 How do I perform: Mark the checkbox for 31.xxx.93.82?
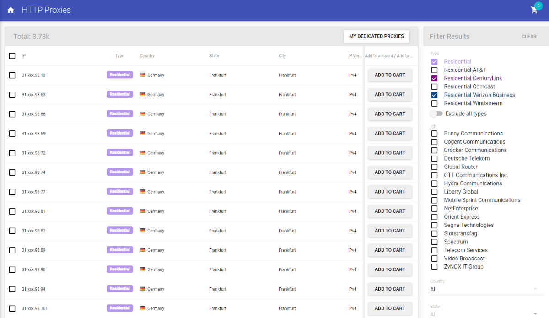(12, 231)
